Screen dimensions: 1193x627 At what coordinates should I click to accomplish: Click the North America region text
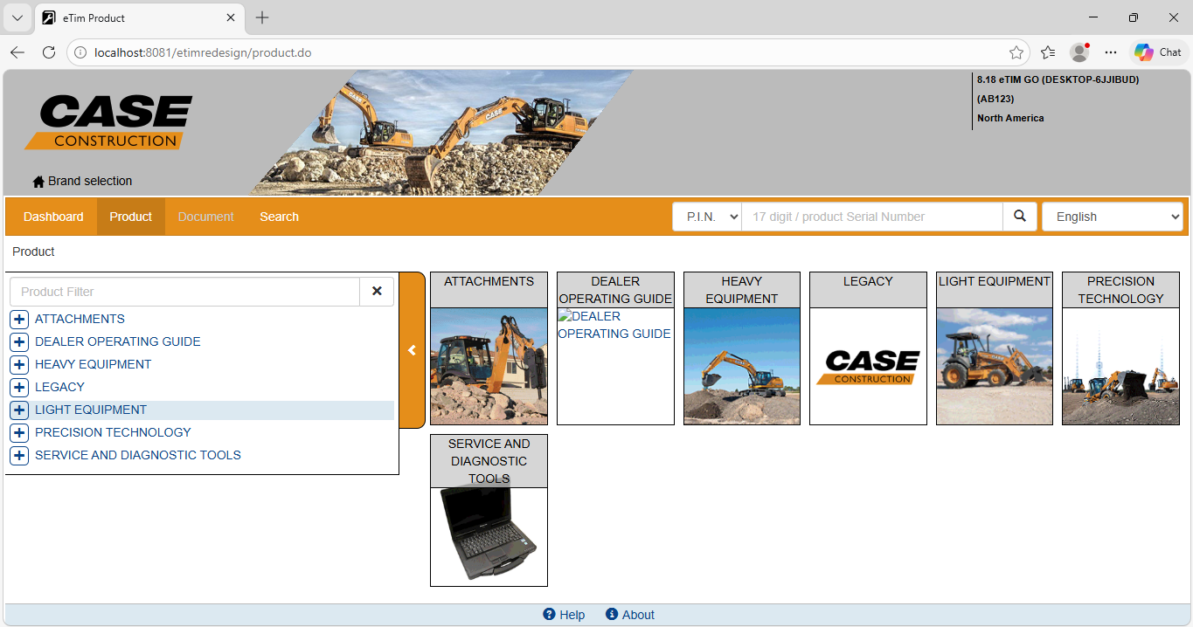coord(1010,118)
